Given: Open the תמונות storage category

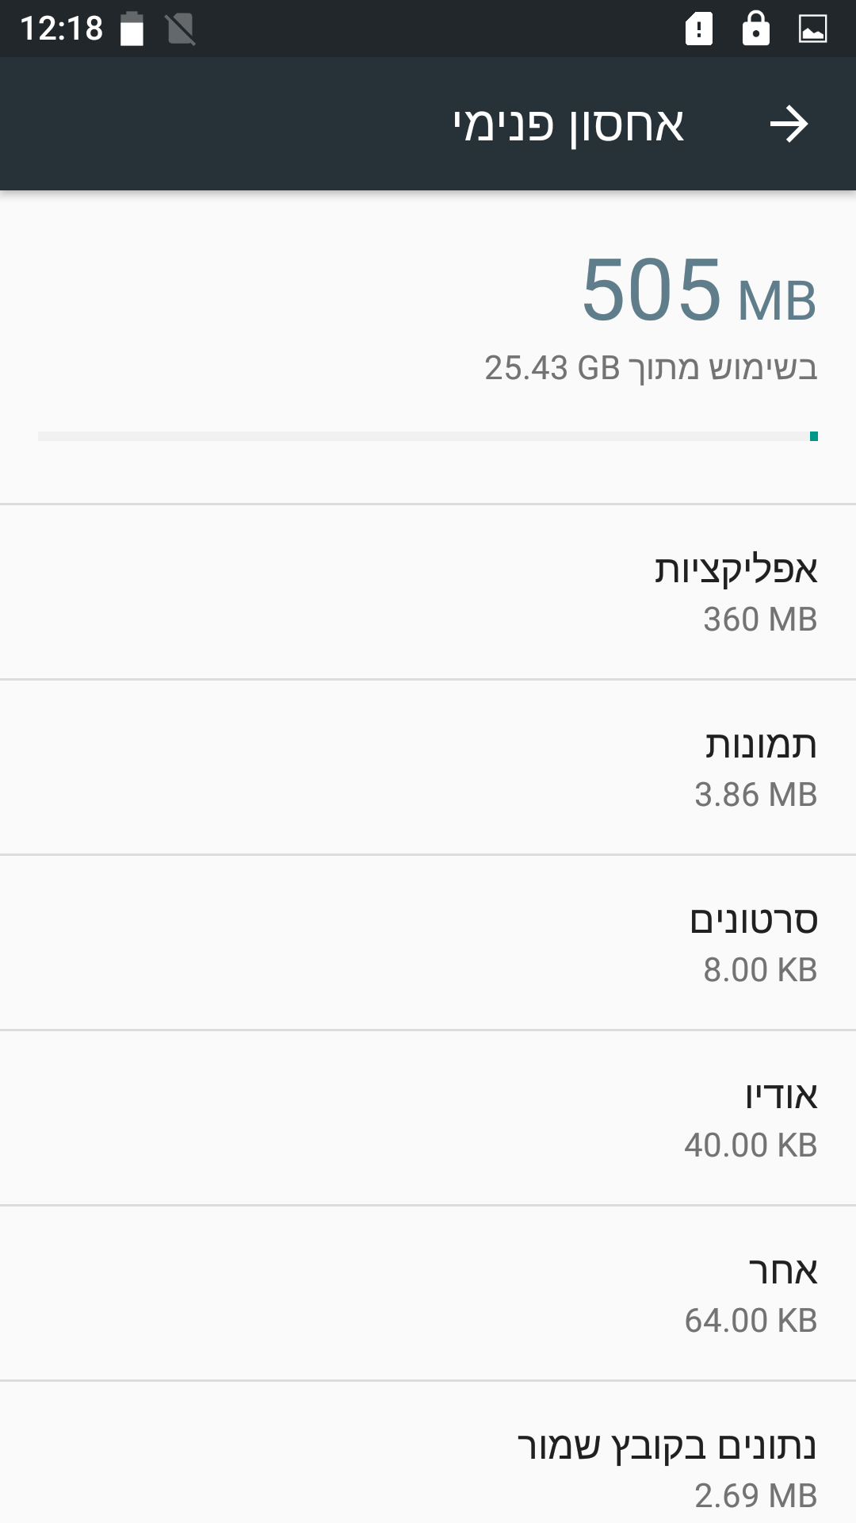Looking at the screenshot, I should tap(428, 767).
